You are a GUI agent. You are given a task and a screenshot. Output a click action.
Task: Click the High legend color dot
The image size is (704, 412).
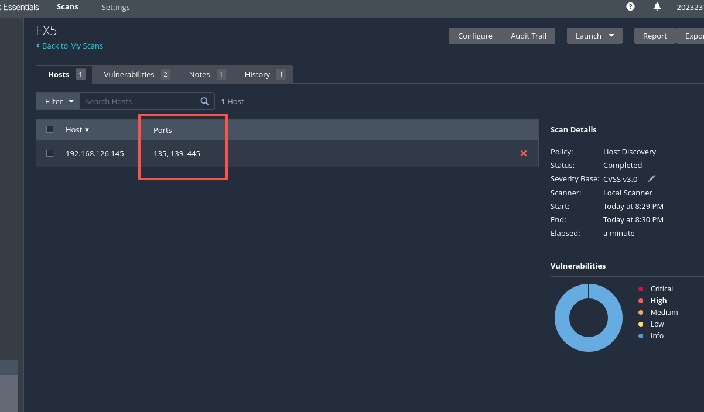(x=641, y=301)
